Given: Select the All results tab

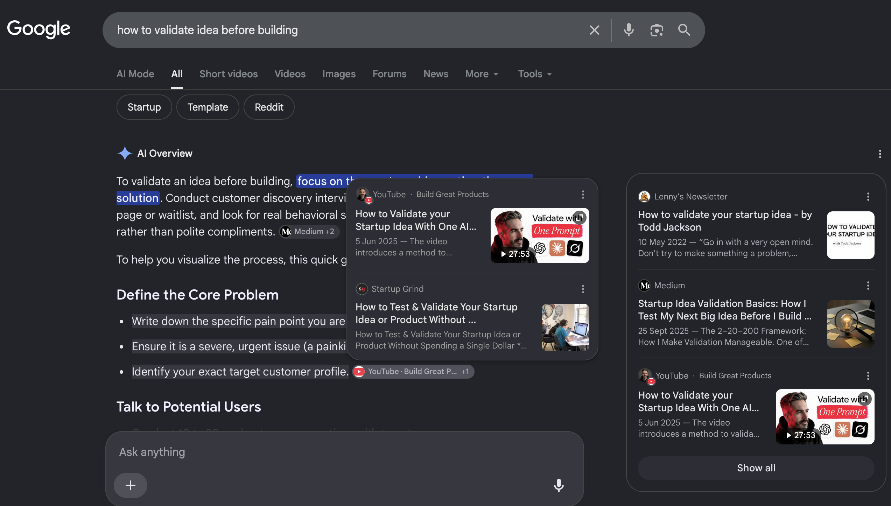Looking at the screenshot, I should [177, 74].
